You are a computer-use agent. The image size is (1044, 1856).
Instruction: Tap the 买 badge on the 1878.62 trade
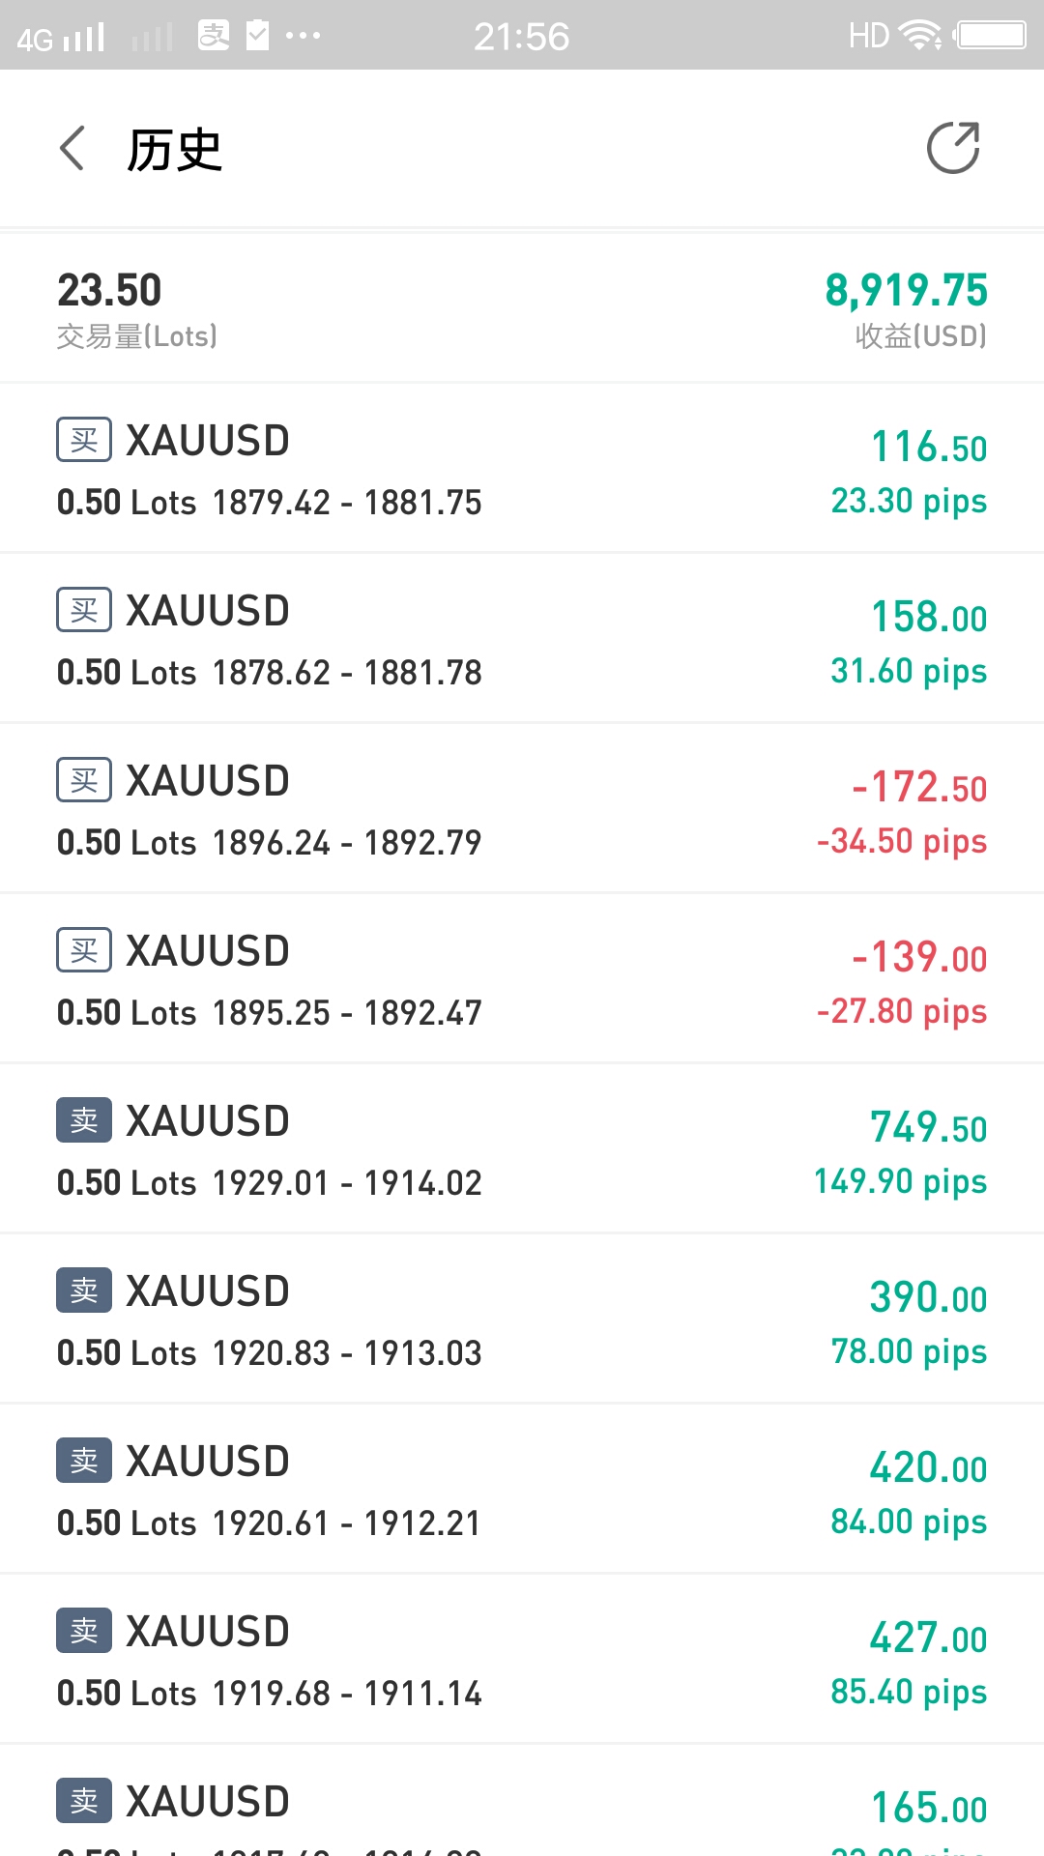[84, 611]
